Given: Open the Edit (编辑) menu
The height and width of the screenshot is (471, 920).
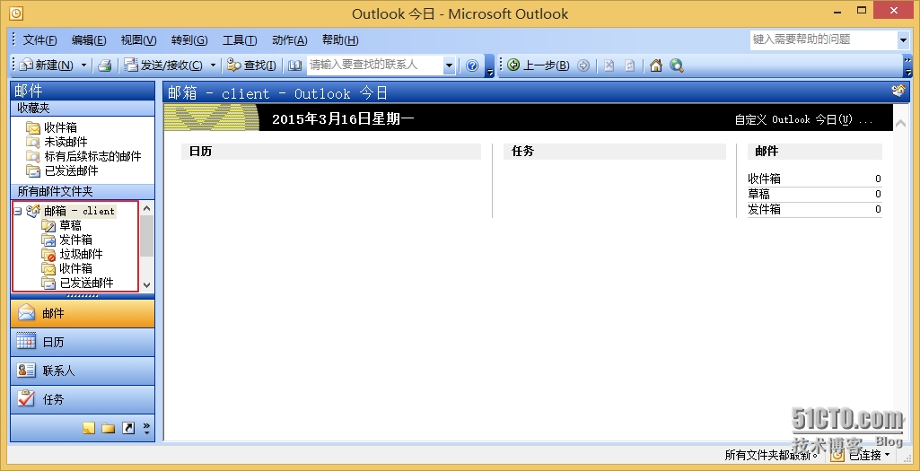Looking at the screenshot, I should 89,39.
